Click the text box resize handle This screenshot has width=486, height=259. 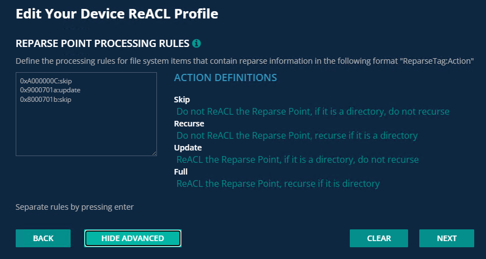[x=154, y=153]
